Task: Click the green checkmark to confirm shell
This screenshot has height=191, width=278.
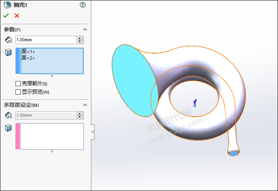Action: click(x=6, y=15)
